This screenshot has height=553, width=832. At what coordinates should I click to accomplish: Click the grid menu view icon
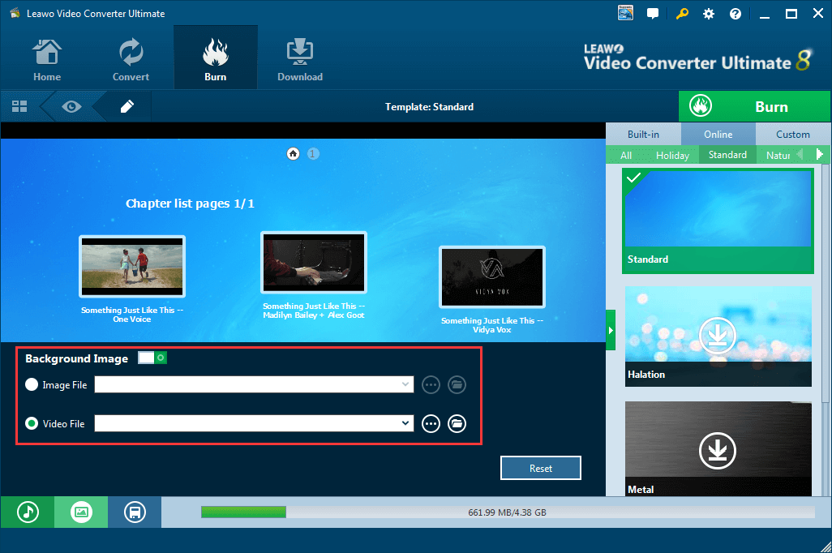click(19, 106)
